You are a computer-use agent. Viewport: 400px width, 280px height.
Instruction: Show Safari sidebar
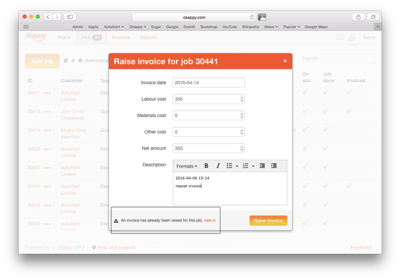coord(70,17)
